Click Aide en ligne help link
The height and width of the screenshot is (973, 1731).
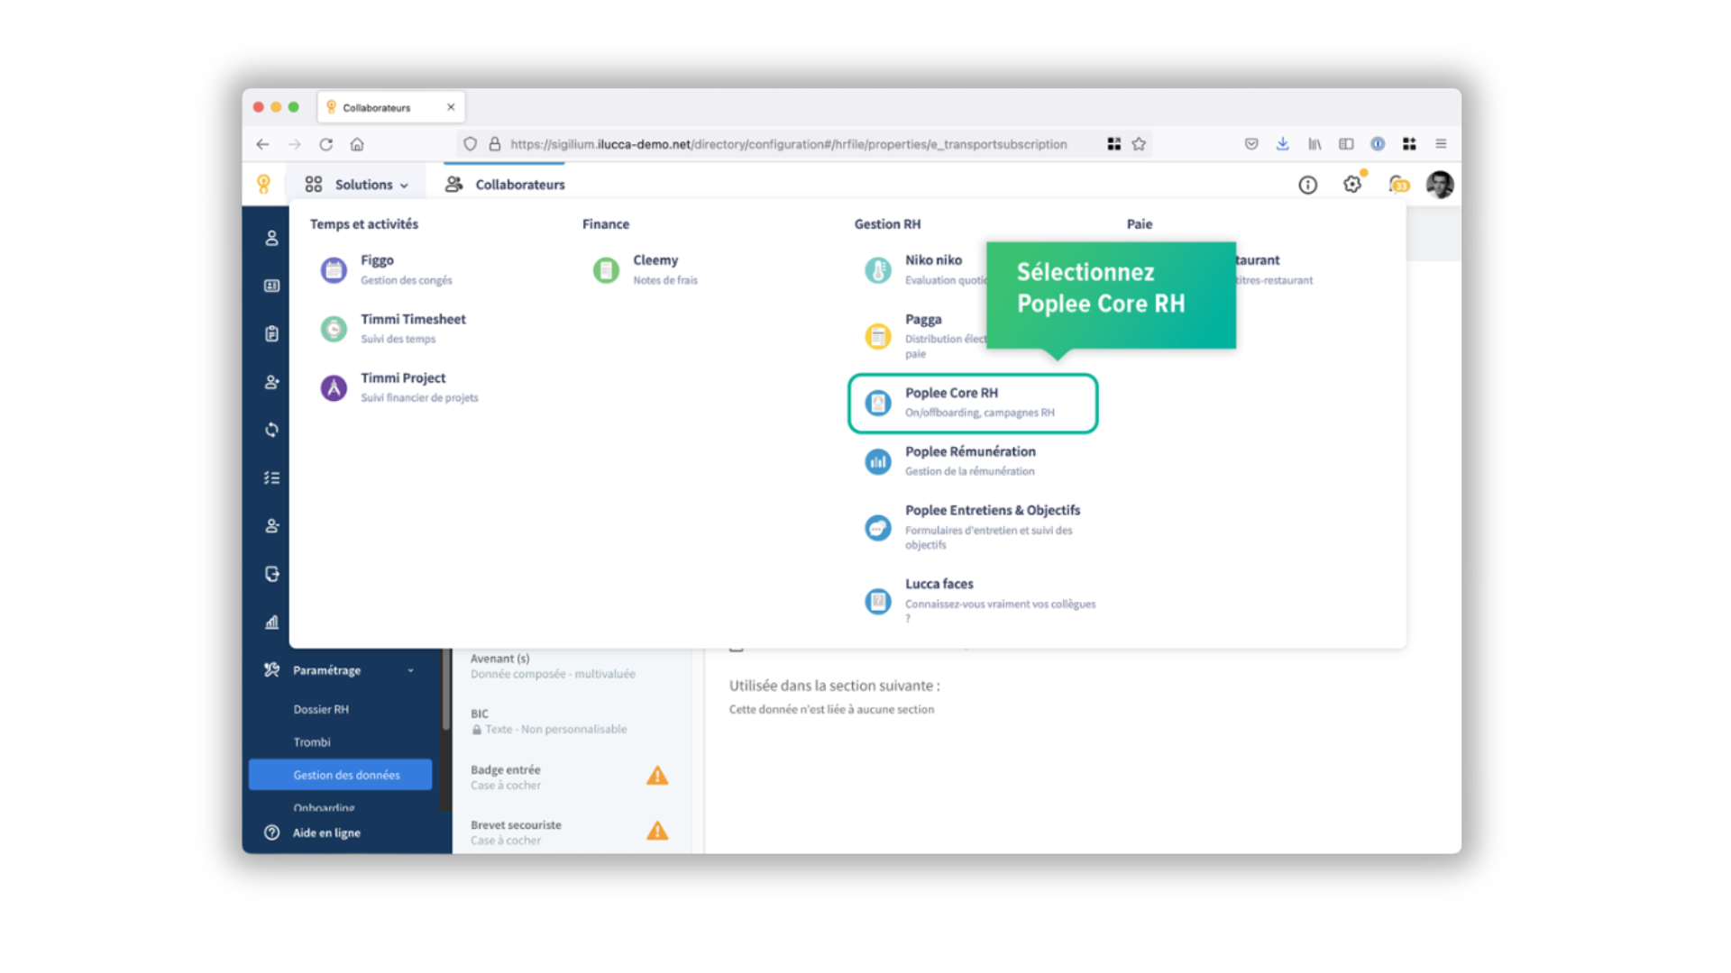[x=325, y=832]
